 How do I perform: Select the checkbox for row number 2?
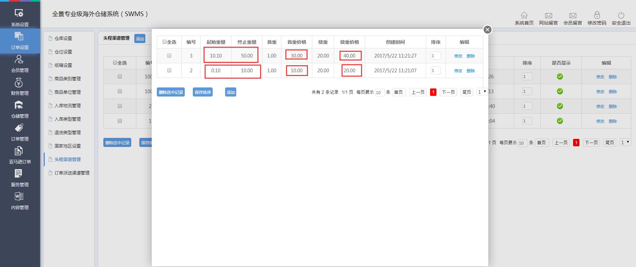(169, 71)
